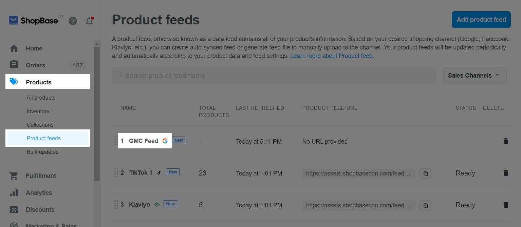Open All products submenu
This screenshot has height=227, width=521.
(x=41, y=98)
